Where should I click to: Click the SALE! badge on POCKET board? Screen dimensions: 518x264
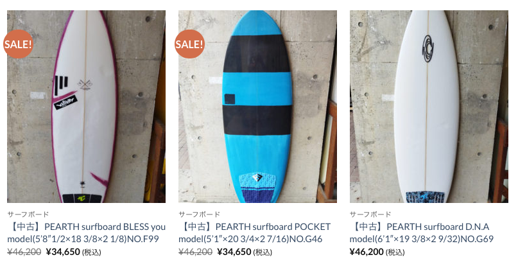(189, 44)
